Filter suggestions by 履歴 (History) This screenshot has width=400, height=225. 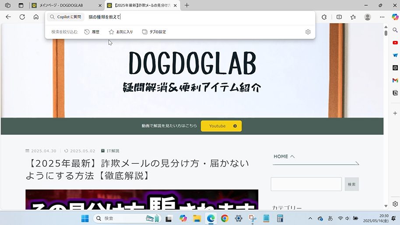[92, 32]
